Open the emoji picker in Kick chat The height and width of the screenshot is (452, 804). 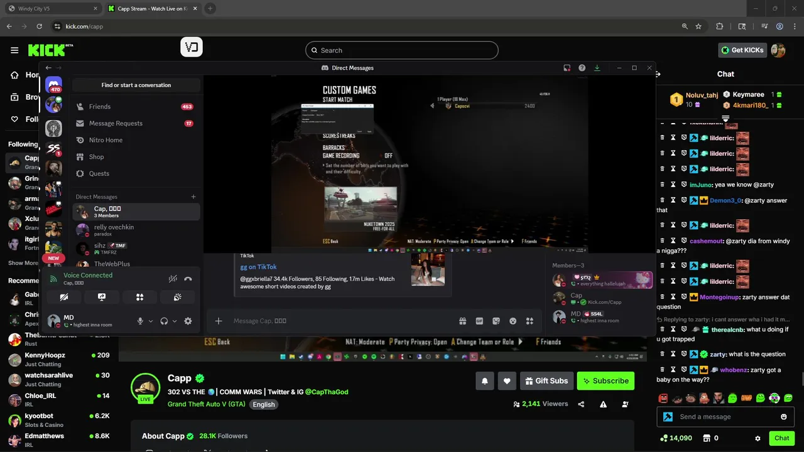pos(784,417)
